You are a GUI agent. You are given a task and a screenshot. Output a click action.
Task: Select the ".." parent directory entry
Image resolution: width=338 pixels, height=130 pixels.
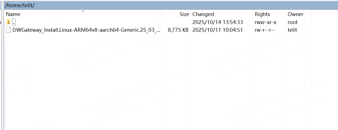14,22
